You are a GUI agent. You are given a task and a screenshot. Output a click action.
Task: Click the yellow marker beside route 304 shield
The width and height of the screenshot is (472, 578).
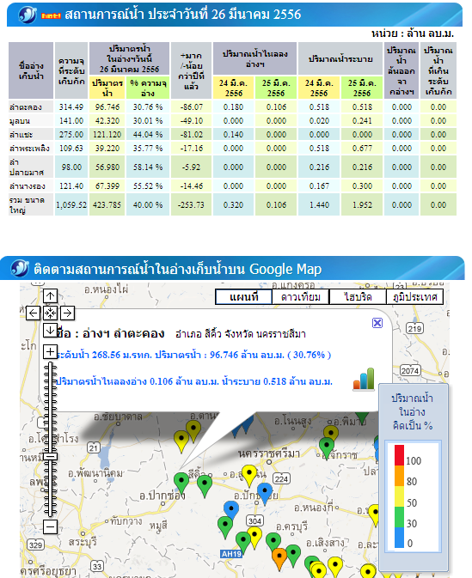pos(254,537)
